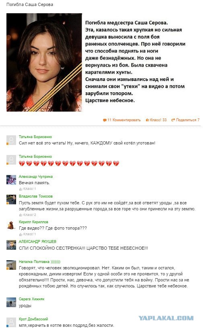Screen dimensions: 204x330
Task: Open Татьяна Борисенко's placeholder avatar on first comment
Action: pyautogui.click(x=11, y=140)
